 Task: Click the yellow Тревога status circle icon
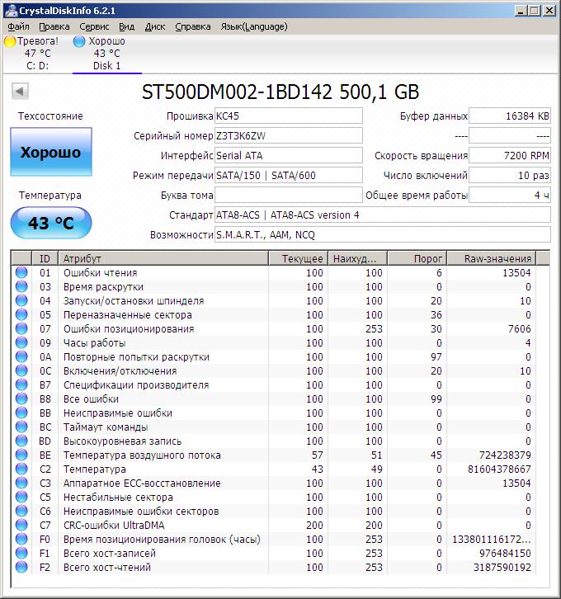[10, 41]
